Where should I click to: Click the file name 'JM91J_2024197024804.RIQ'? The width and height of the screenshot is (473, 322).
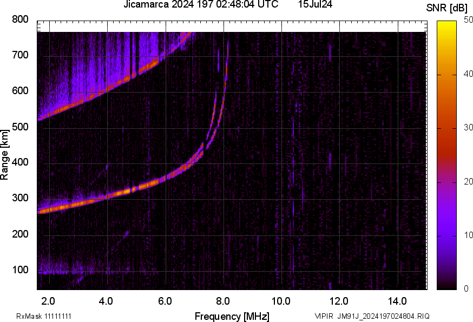[x=383, y=316]
